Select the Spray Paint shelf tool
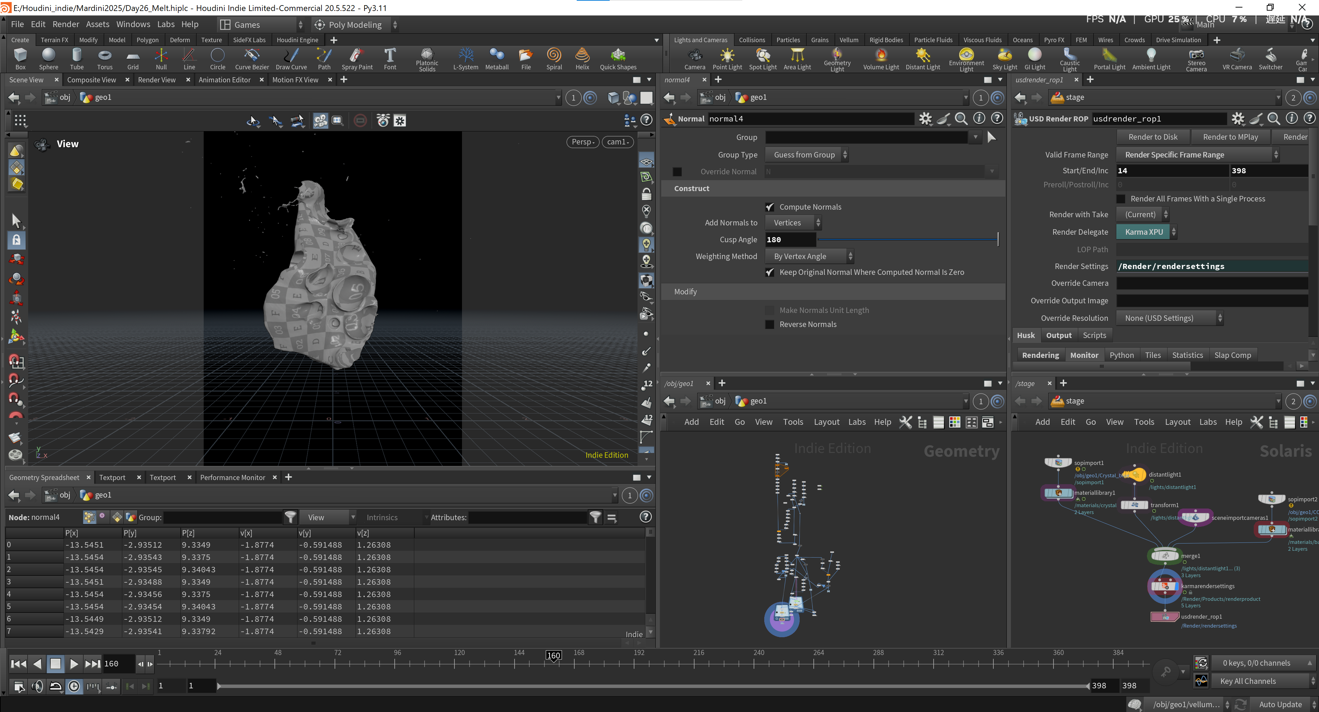This screenshot has width=1319, height=712. pyautogui.click(x=357, y=59)
